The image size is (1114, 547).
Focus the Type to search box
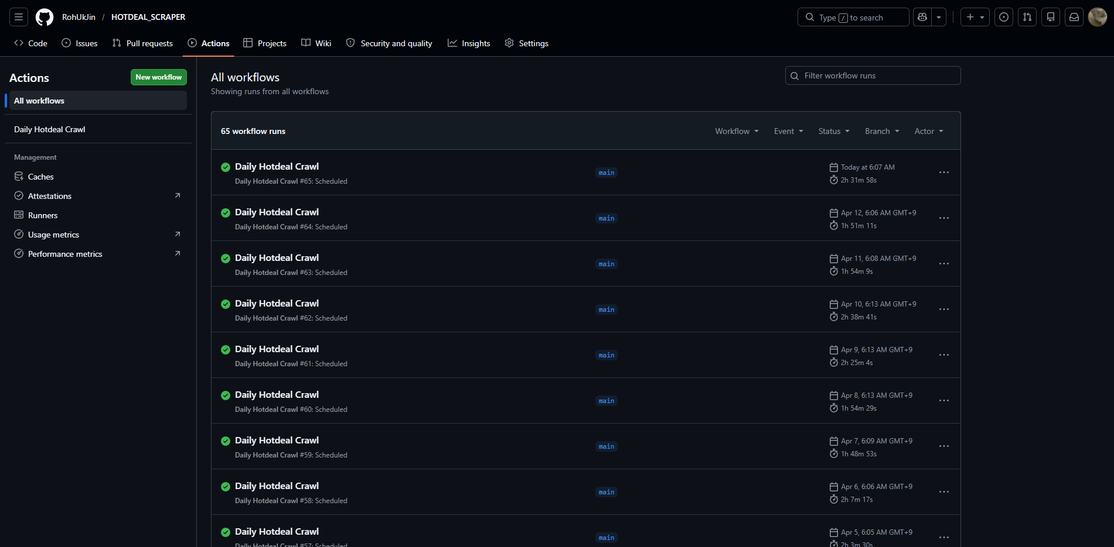pos(853,17)
